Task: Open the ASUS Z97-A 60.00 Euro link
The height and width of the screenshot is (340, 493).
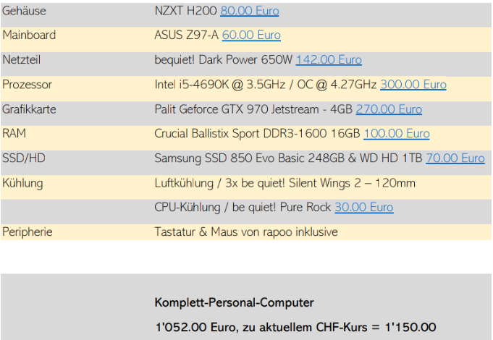Action: (x=251, y=35)
